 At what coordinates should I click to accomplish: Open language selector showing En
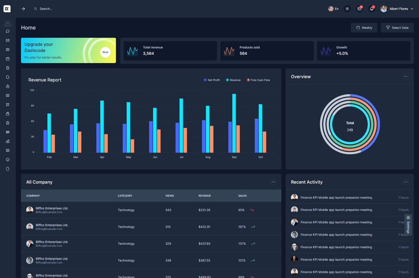coord(333,9)
